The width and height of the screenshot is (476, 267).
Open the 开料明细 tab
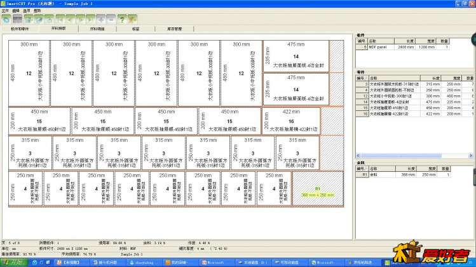[97, 29]
